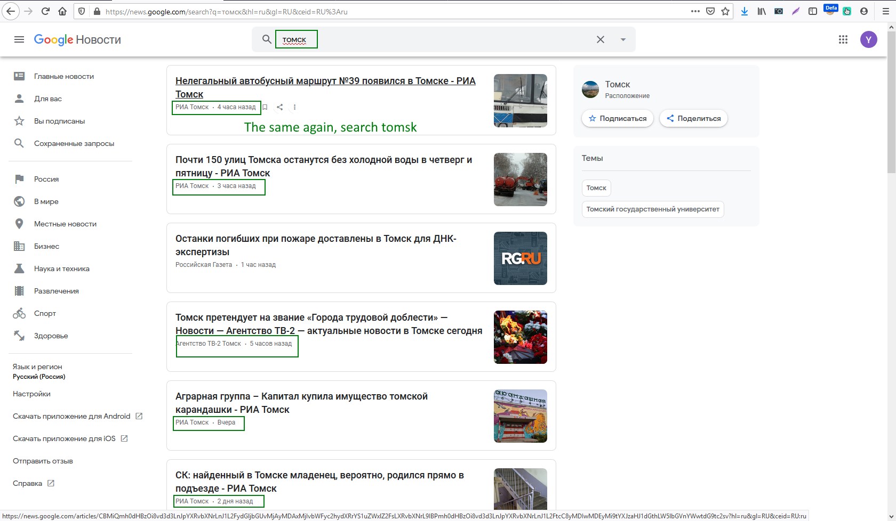Image resolution: width=896 pixels, height=521 pixels.
Task: Click the bus photo thumbnail
Action: [x=521, y=101]
